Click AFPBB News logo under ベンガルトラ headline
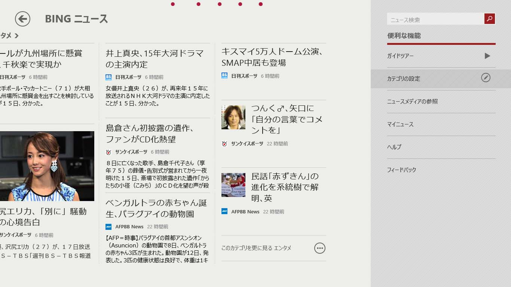Screen dimensions: 511x287 point(108,226)
